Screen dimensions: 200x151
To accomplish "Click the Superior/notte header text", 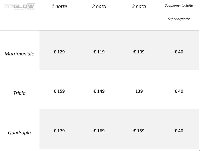I will (x=179, y=19).
